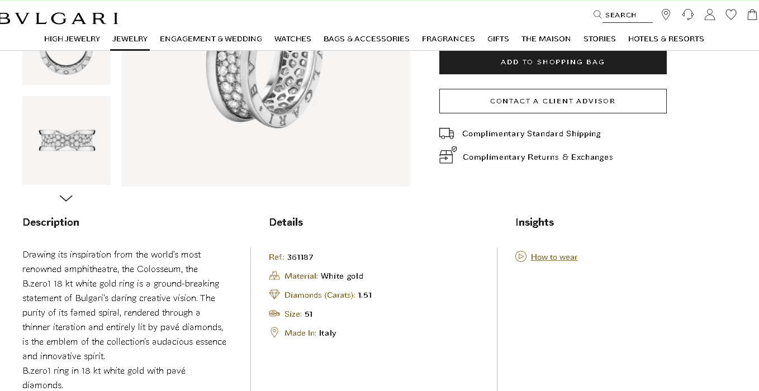Open Hotels & Resorts menu
Screen dimensions: 759x391
pos(666,39)
